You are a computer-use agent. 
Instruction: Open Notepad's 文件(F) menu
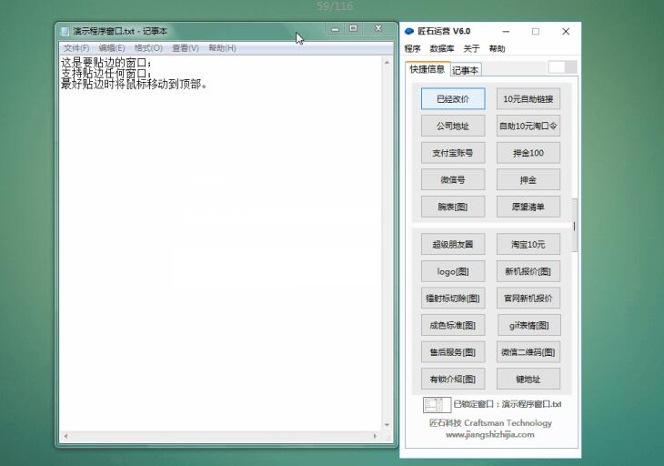tap(76, 48)
